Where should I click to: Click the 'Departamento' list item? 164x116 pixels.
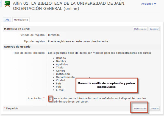[65, 77]
